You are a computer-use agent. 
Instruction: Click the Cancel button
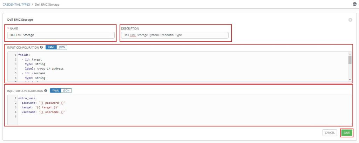[330, 133]
